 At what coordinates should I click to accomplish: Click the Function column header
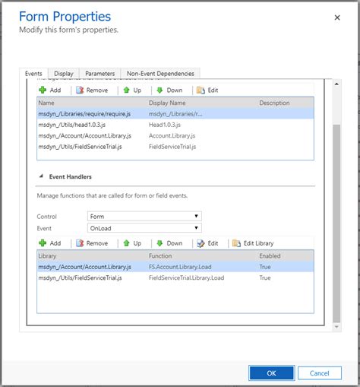[160, 255]
